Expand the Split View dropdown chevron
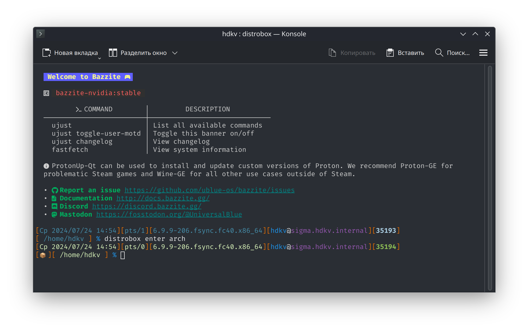The height and width of the screenshot is (332, 529). pyautogui.click(x=175, y=53)
